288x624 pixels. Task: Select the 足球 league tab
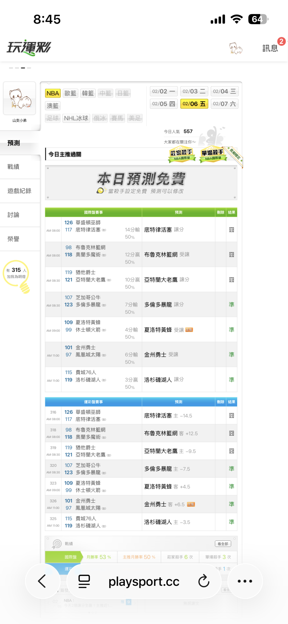click(53, 118)
